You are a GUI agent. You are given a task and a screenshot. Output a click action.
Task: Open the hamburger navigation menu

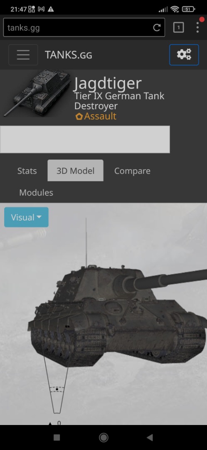(x=23, y=55)
